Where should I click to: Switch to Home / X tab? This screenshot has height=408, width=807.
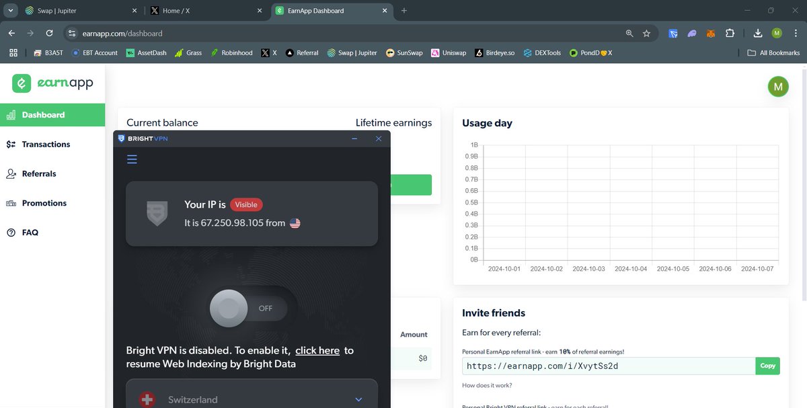tap(207, 11)
